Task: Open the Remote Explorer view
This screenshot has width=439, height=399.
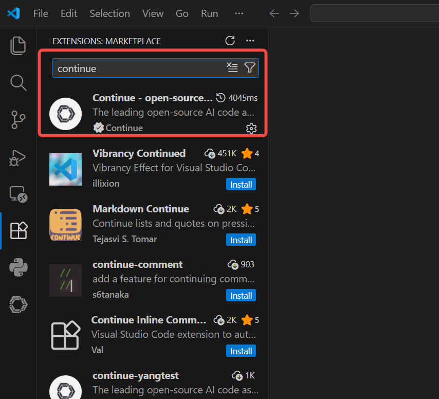Action: coord(18,194)
